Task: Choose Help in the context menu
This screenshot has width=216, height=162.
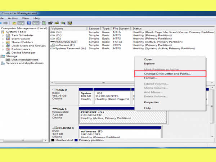Action: pyautogui.click(x=147, y=108)
